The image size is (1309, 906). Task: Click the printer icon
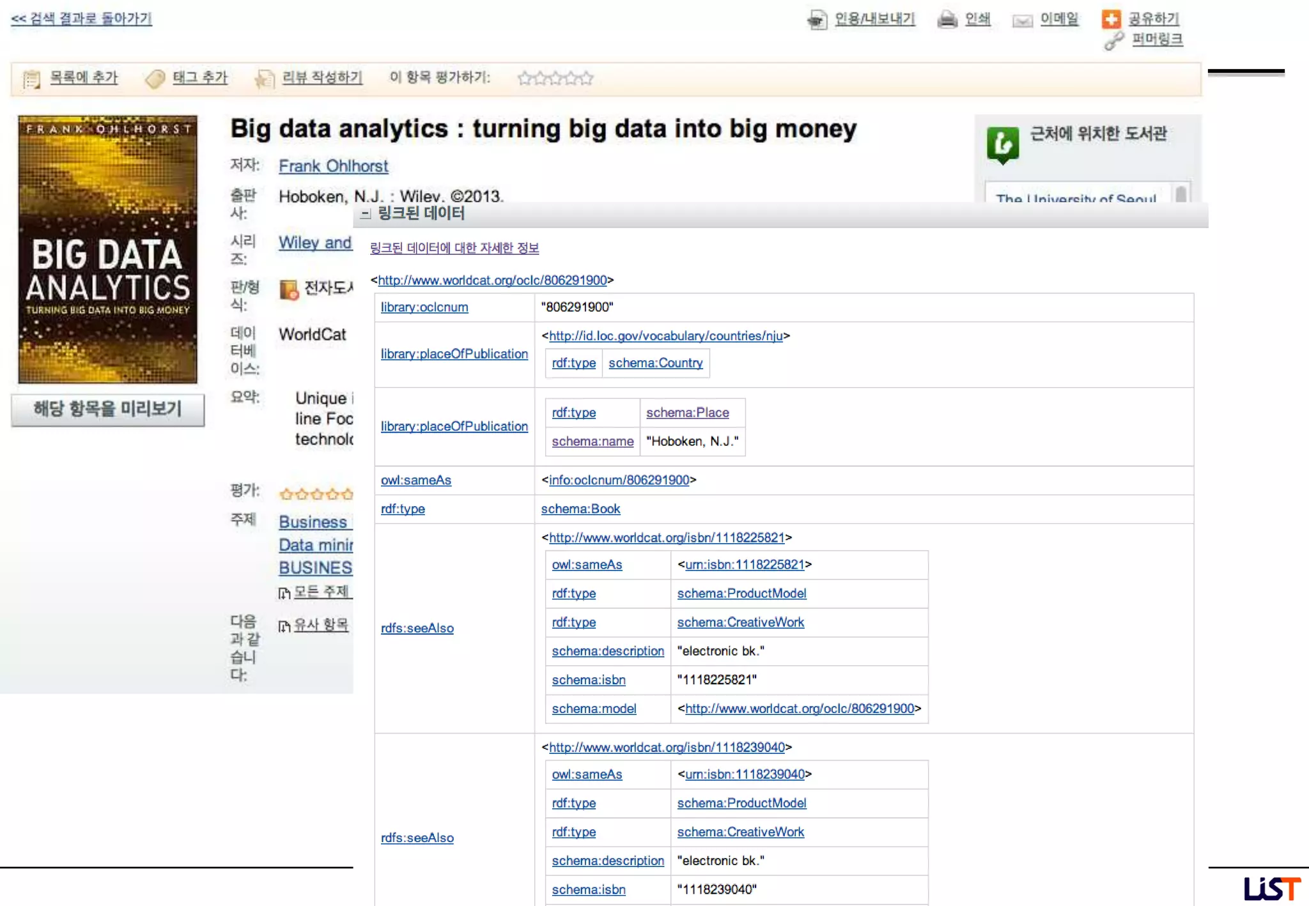point(947,20)
